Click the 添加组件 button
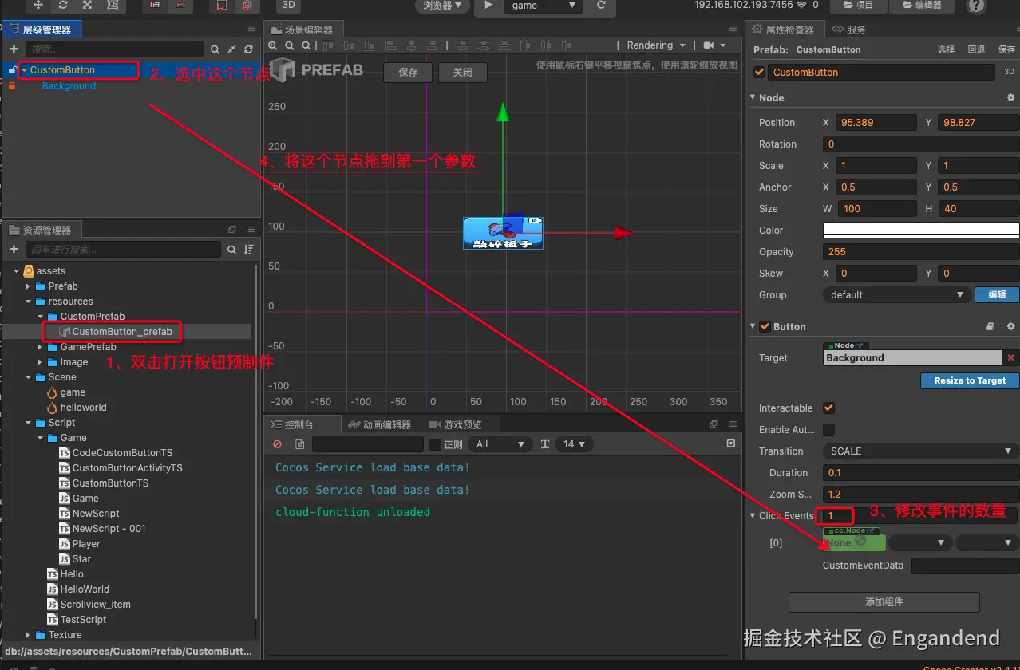This screenshot has width=1020, height=670. tap(884, 601)
